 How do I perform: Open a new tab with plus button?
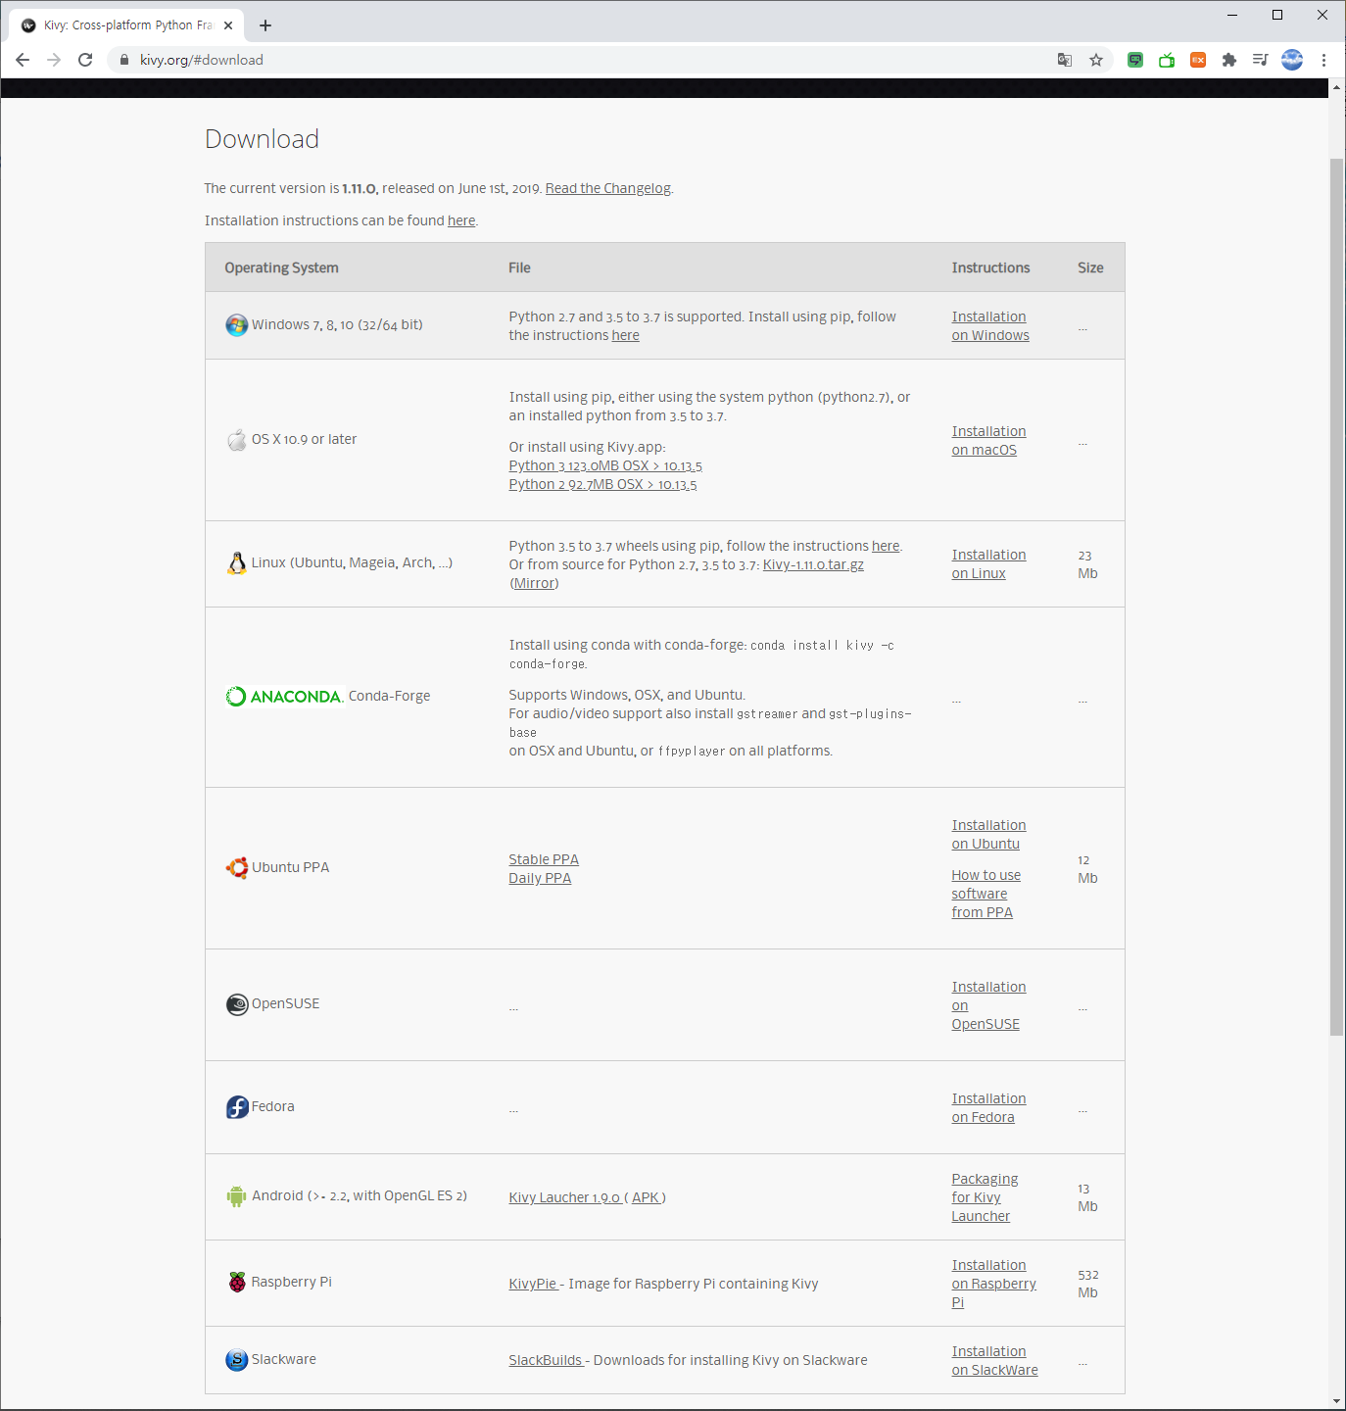pos(265,25)
